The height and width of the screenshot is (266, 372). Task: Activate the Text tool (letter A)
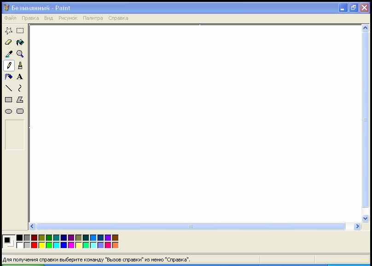[x=20, y=76]
